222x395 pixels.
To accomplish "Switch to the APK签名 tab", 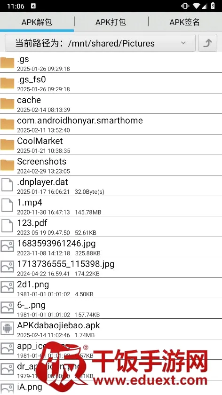I will (x=185, y=22).
